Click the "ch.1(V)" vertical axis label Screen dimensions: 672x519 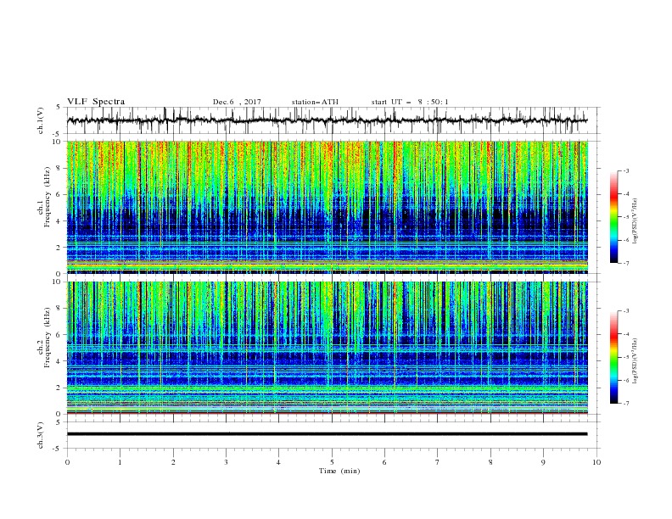click(x=41, y=120)
